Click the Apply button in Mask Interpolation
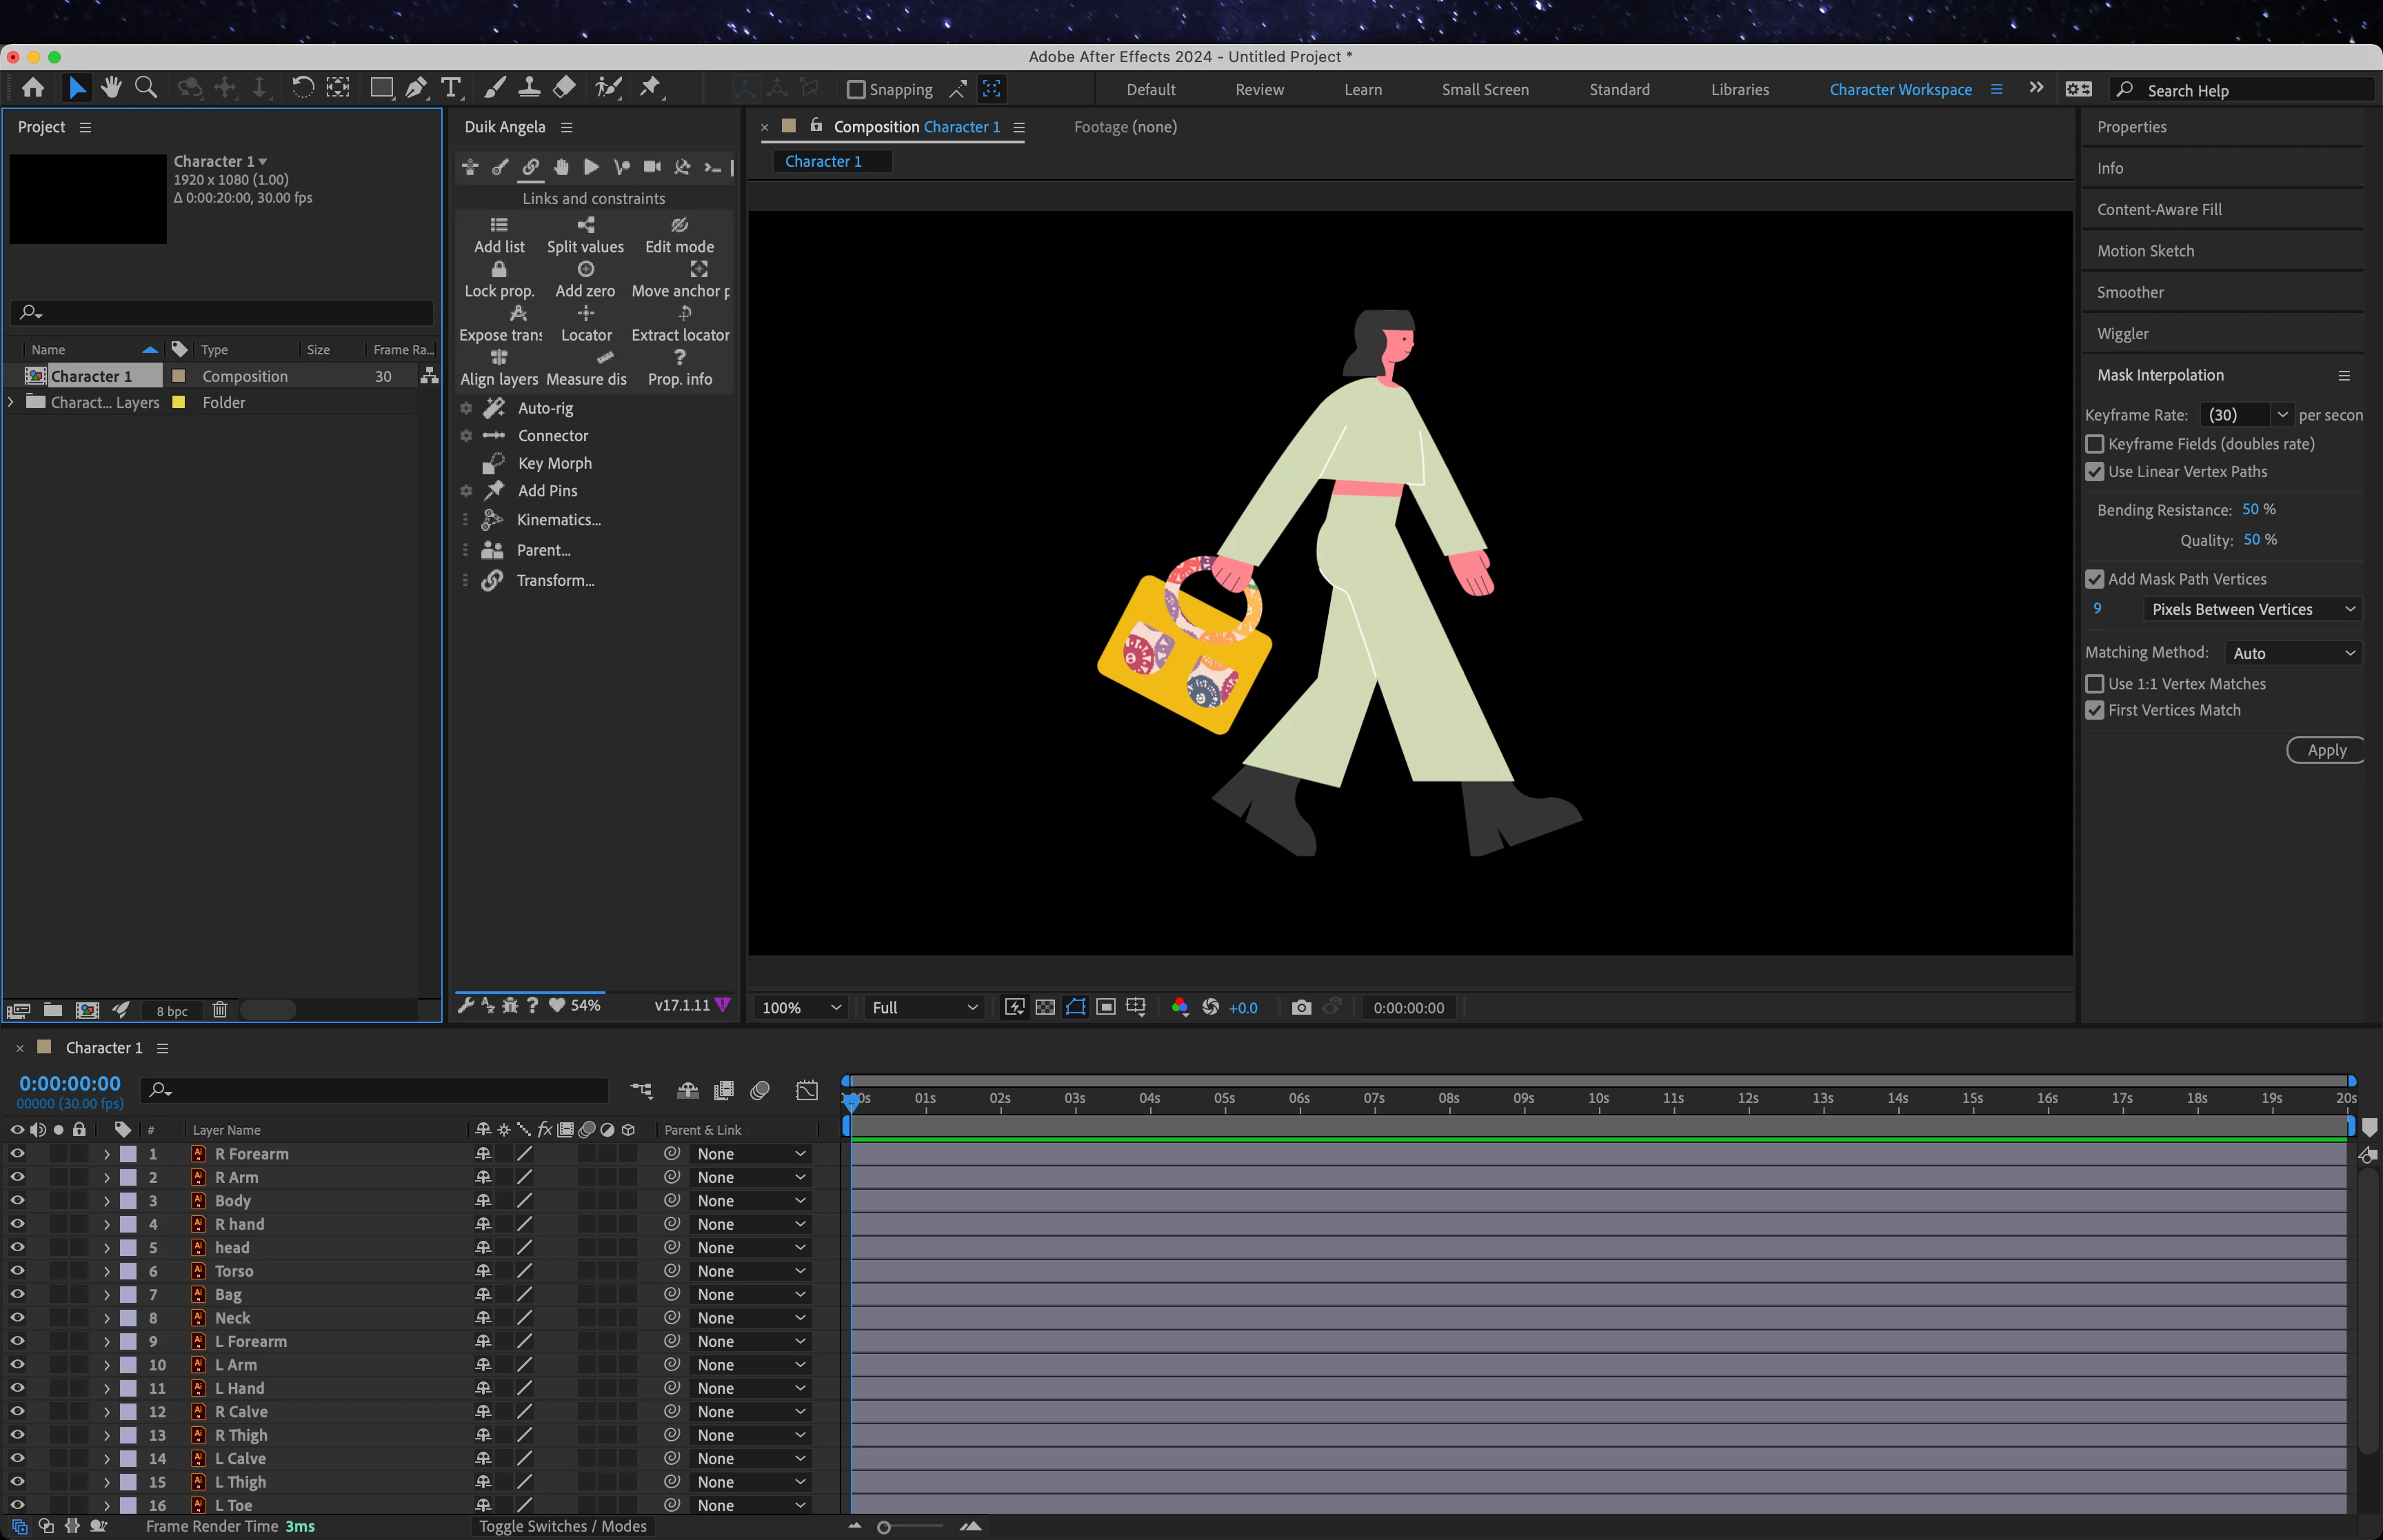 [x=2325, y=750]
